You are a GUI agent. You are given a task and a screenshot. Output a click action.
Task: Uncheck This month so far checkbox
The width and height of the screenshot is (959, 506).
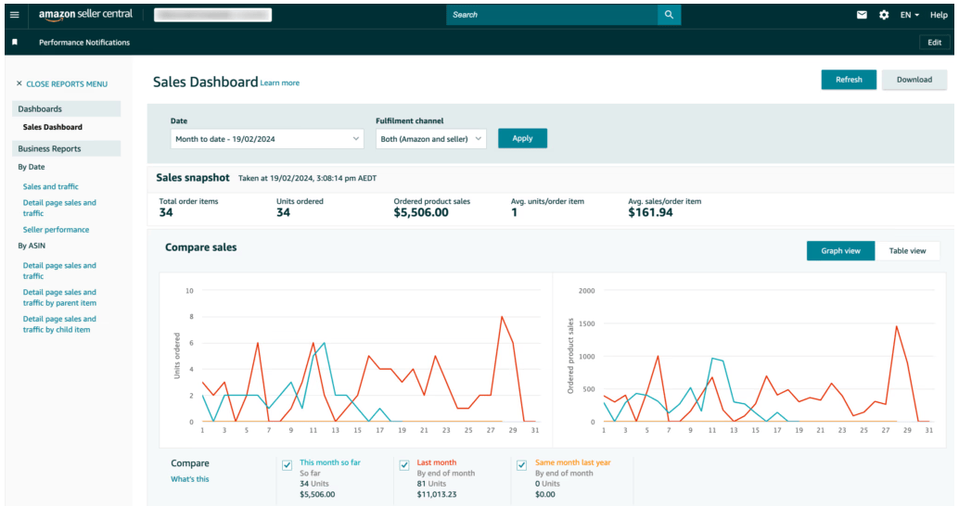point(288,465)
